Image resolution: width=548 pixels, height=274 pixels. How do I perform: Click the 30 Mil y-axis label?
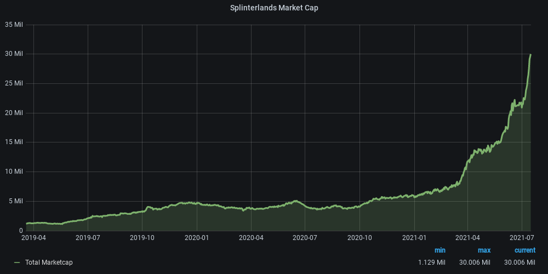tap(14, 54)
